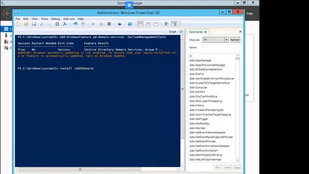Select Add-KdsRootKey command
Viewport: 309px width, 174px height.
(x=199, y=124)
